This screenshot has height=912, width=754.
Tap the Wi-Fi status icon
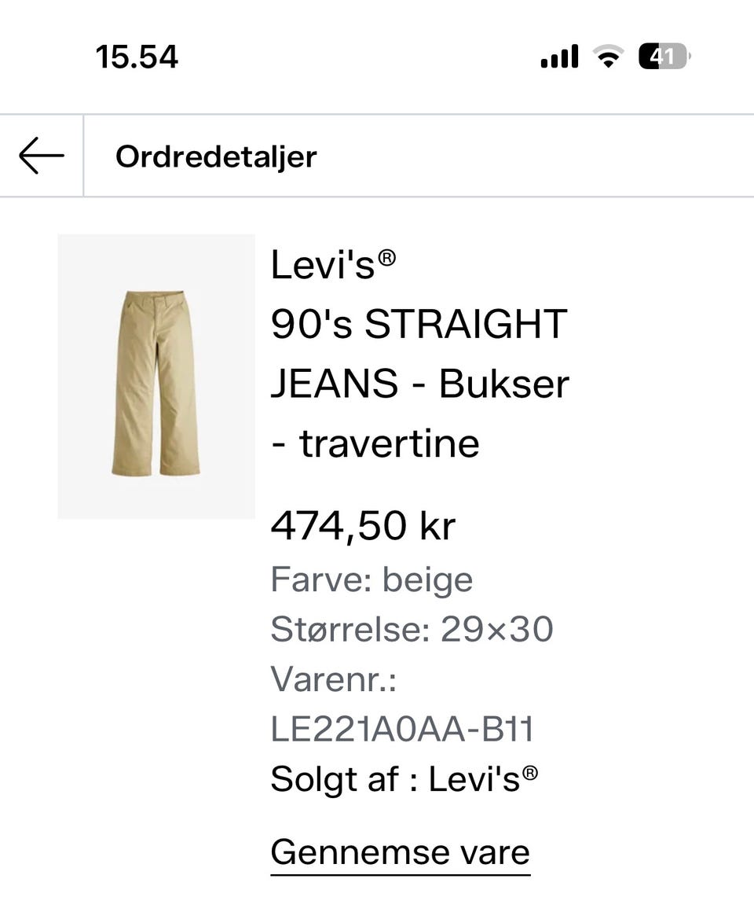point(607,57)
